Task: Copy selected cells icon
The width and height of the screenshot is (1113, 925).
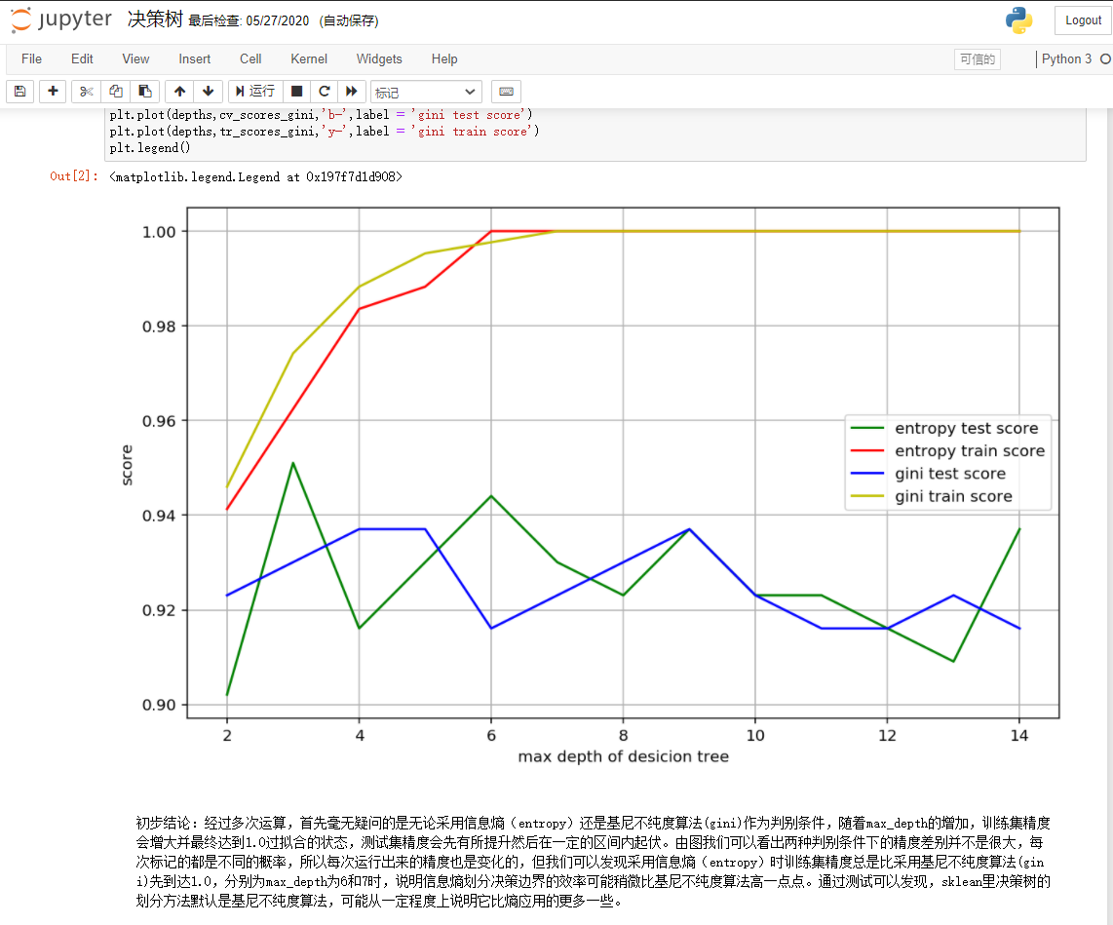Action: [x=116, y=92]
